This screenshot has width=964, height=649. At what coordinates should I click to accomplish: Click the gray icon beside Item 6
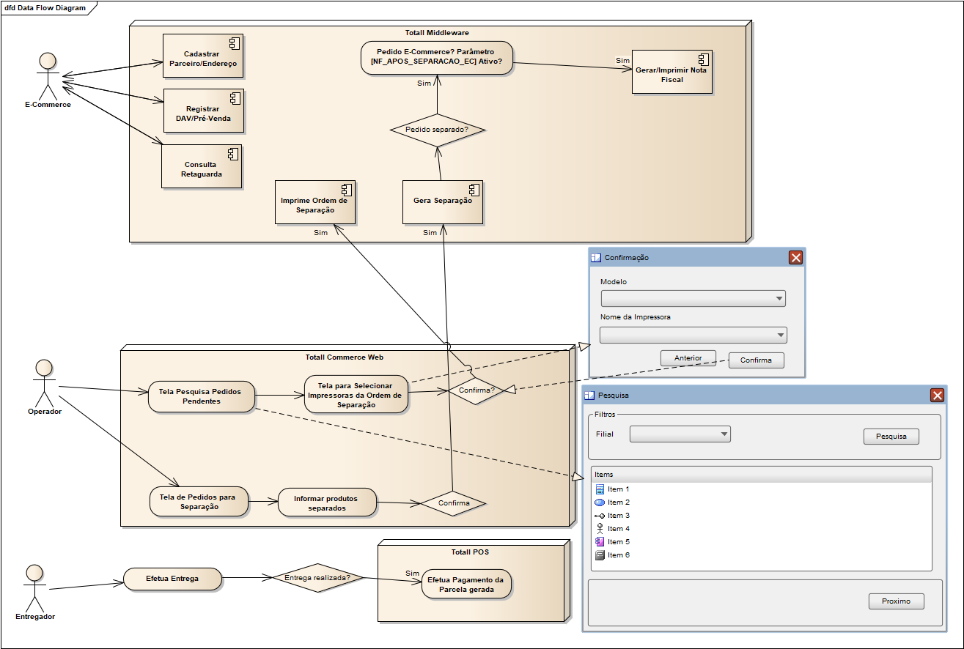click(600, 555)
